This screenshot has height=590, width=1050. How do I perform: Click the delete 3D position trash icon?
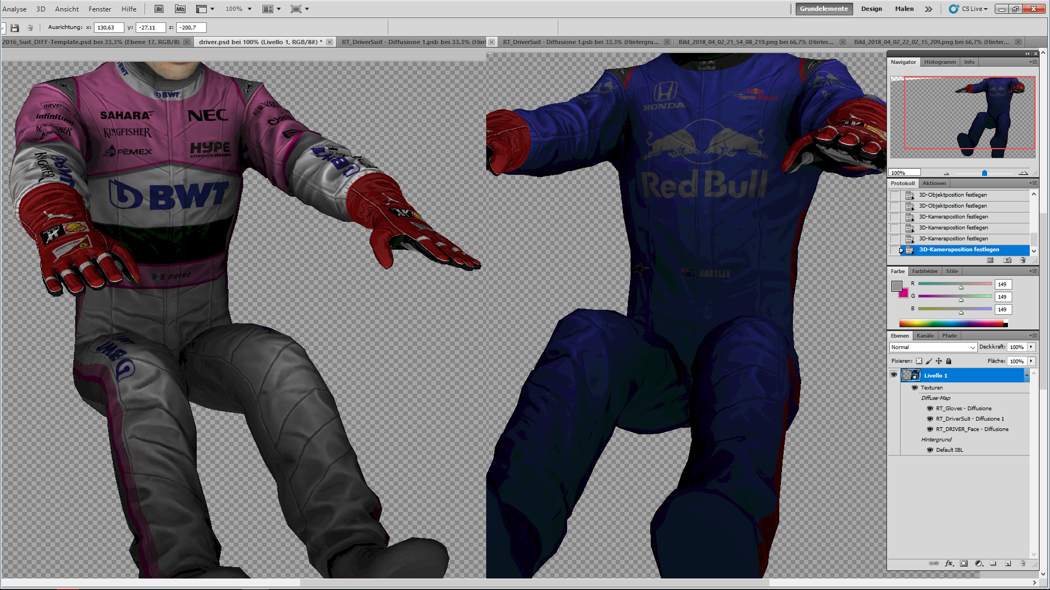pos(30,27)
